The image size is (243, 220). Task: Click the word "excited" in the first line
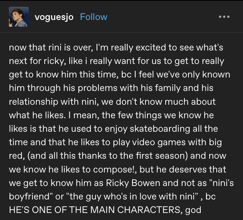point(151,47)
